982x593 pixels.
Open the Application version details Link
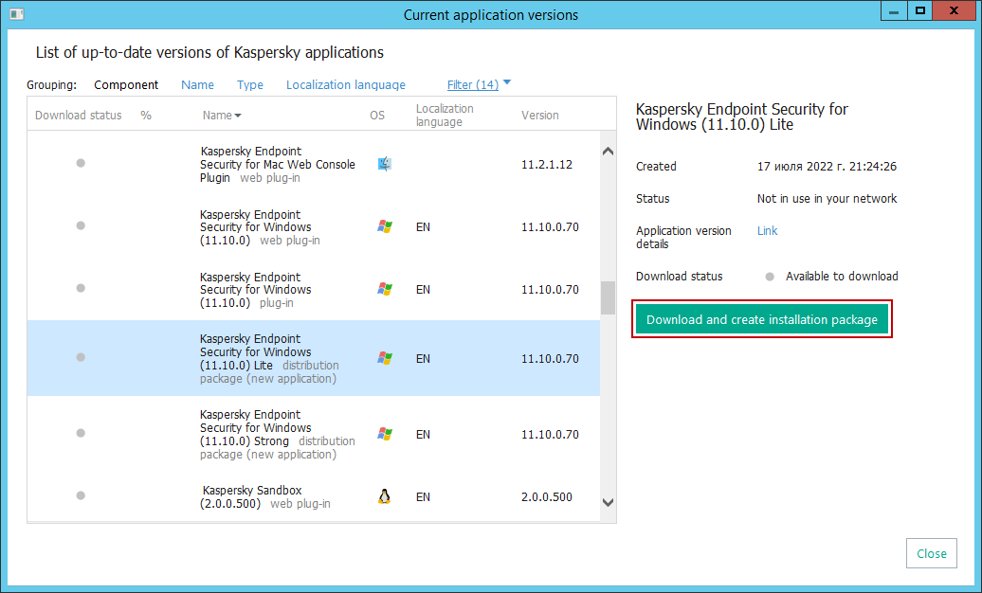(767, 231)
